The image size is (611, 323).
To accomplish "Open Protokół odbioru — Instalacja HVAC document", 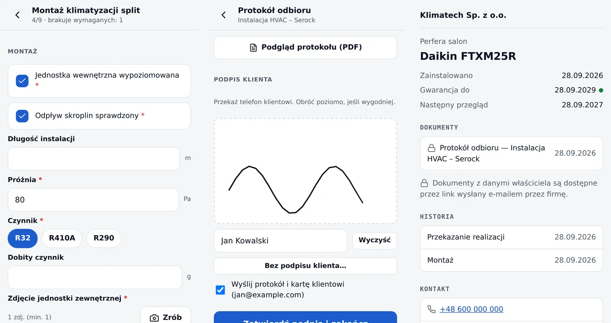I will (511, 153).
